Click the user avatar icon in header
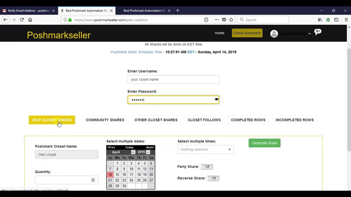 [274, 33]
